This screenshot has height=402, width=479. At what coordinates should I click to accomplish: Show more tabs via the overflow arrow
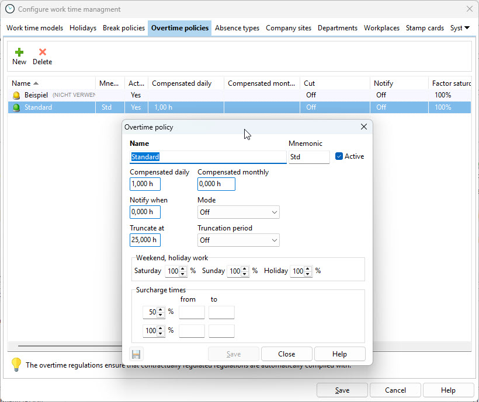(x=467, y=28)
